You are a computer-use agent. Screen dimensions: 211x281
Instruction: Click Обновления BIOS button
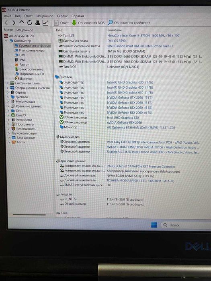point(88,23)
